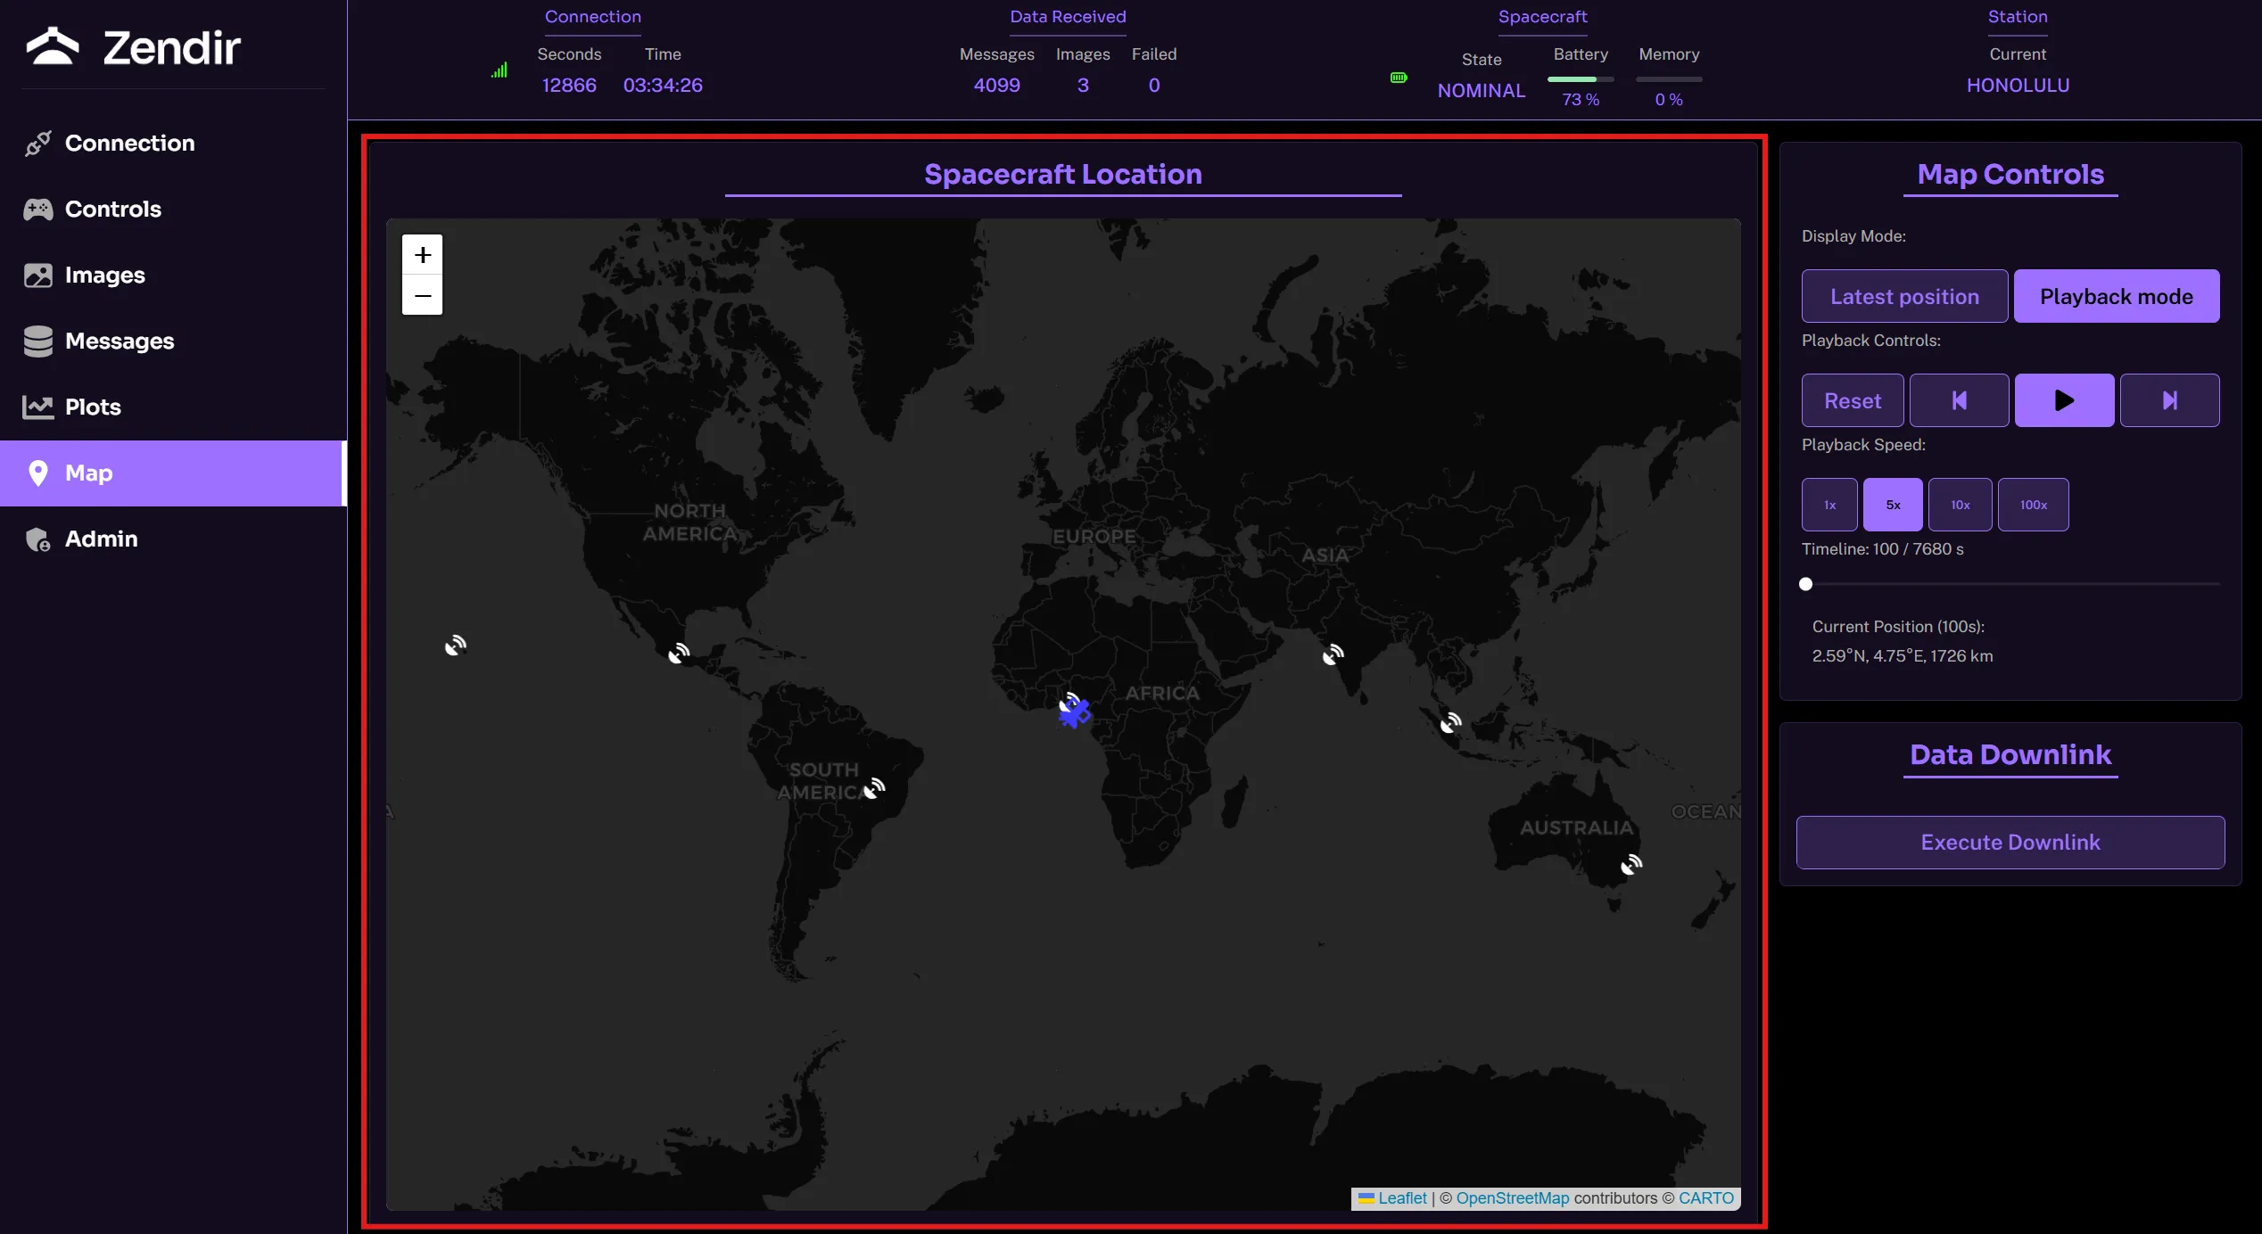Set playback speed to 10x
Screen dimensions: 2262x1234
pyautogui.click(x=1960, y=505)
